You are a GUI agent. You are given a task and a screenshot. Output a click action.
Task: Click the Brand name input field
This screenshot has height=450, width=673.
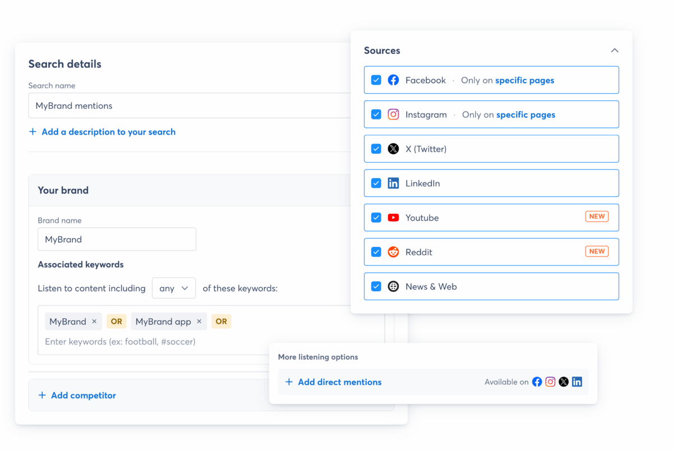point(117,239)
